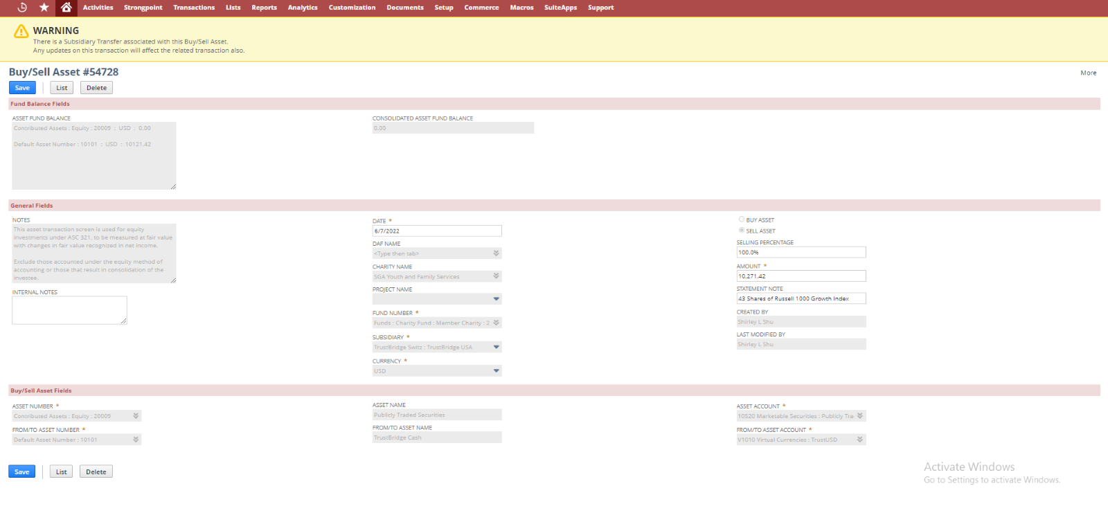
Task: Open the Recent Records clock icon
Action: click(22, 8)
